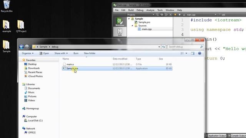
Task: Sort by Type column header
Action: (138, 59)
